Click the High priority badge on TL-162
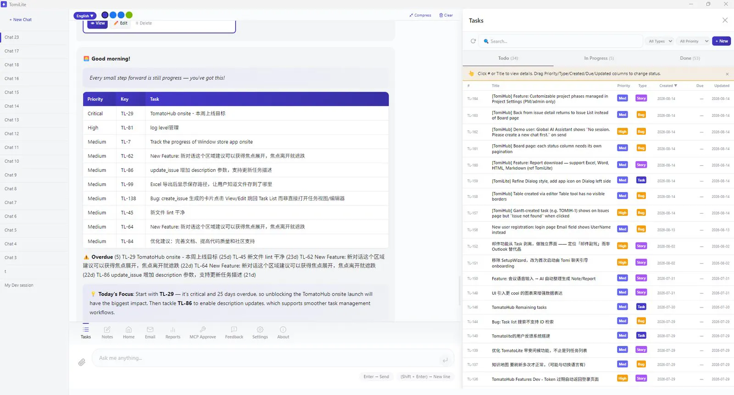This screenshot has width=734, height=395. [x=622, y=132]
